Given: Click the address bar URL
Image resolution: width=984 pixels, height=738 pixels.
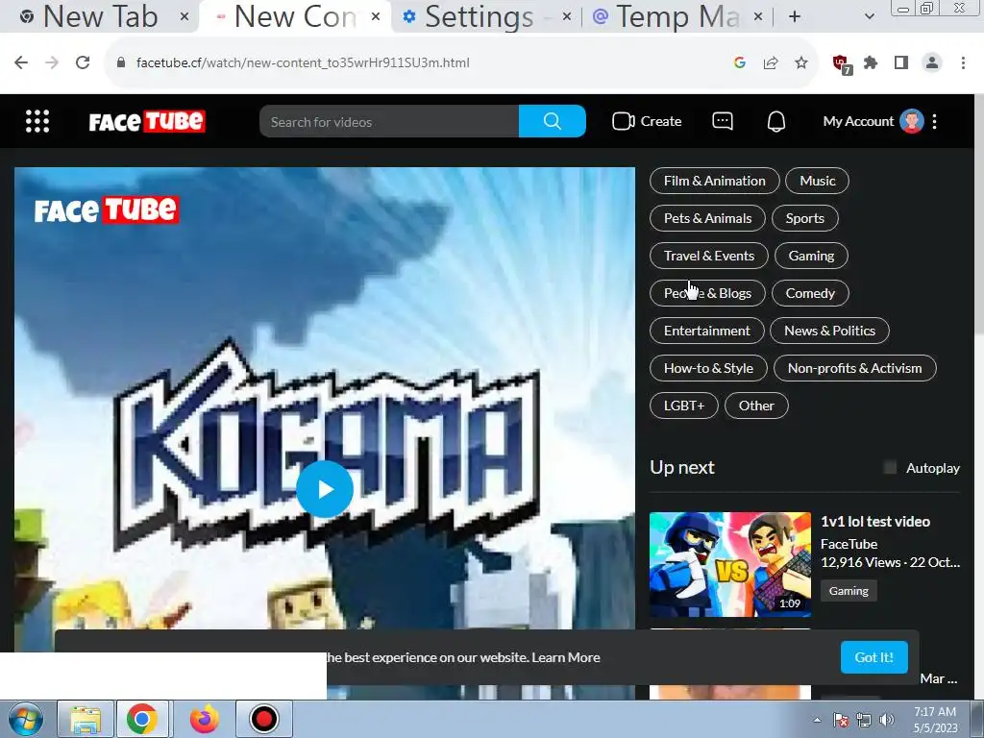Looking at the screenshot, I should tap(303, 62).
